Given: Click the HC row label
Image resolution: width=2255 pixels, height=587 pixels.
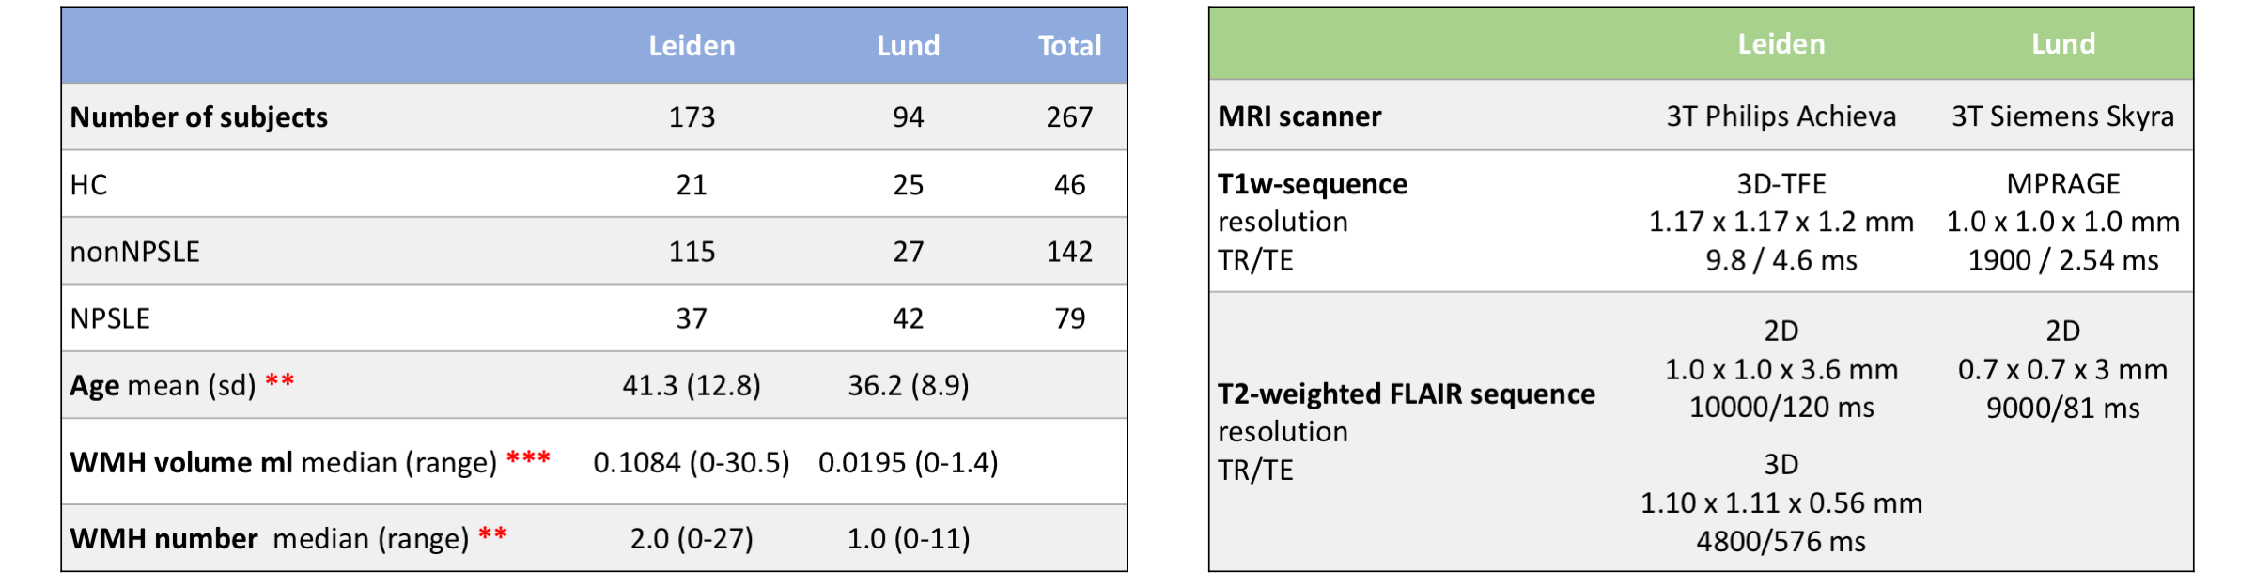Looking at the screenshot, I should coord(89,185).
